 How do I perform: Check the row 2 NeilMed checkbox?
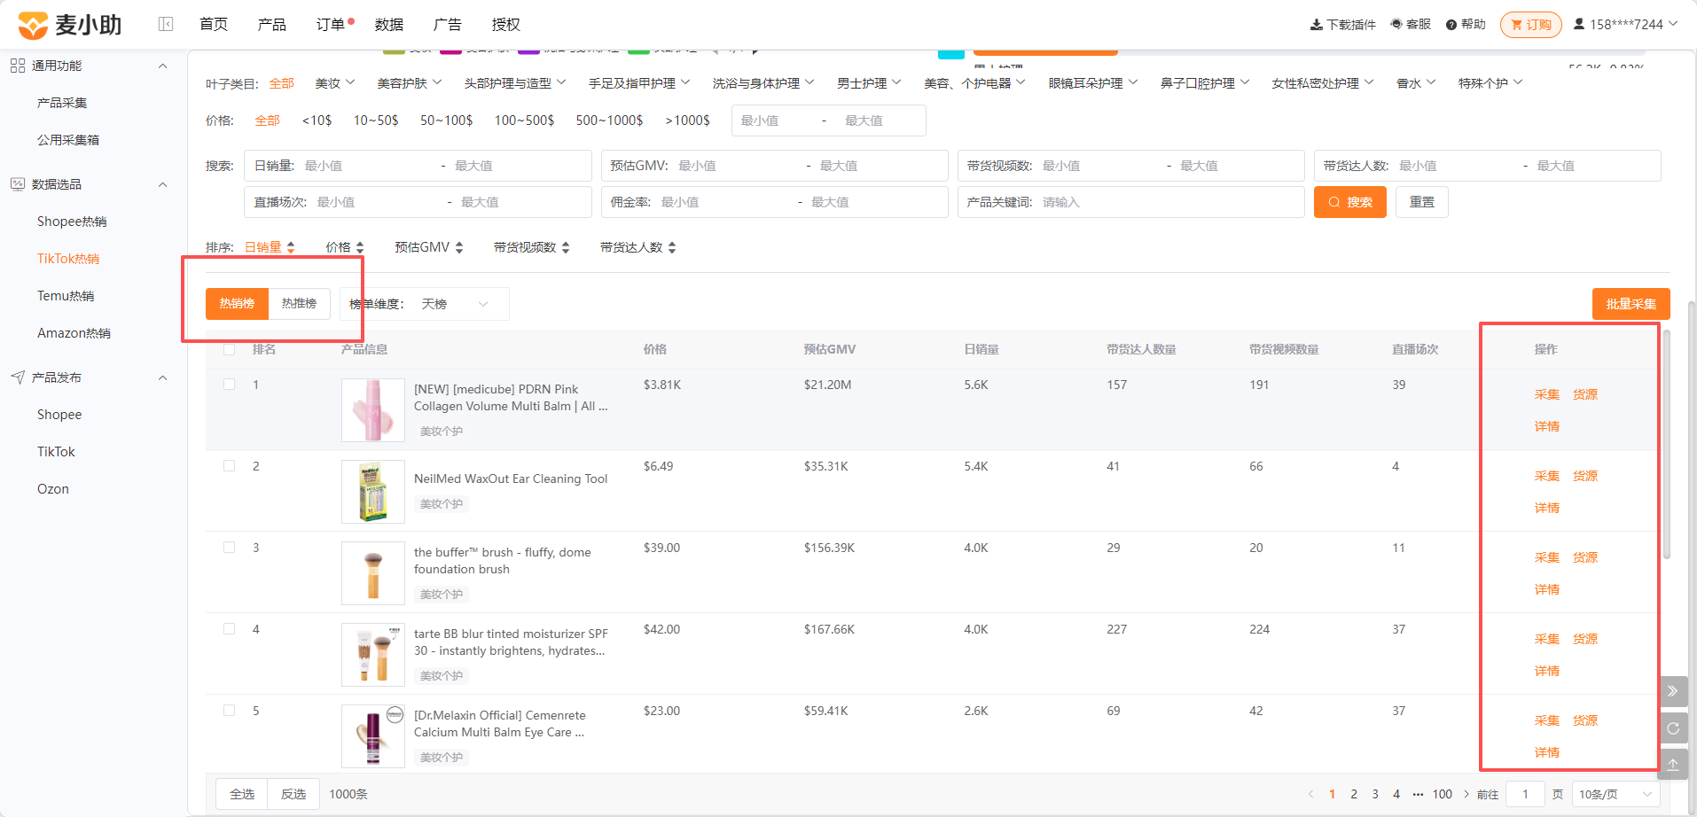click(x=230, y=466)
